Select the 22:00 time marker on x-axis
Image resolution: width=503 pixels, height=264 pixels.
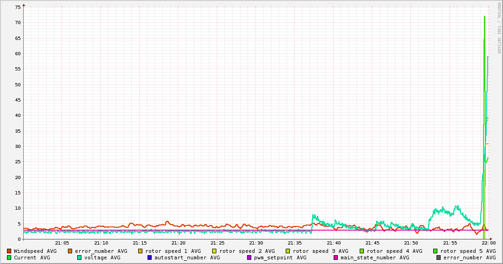click(x=488, y=243)
